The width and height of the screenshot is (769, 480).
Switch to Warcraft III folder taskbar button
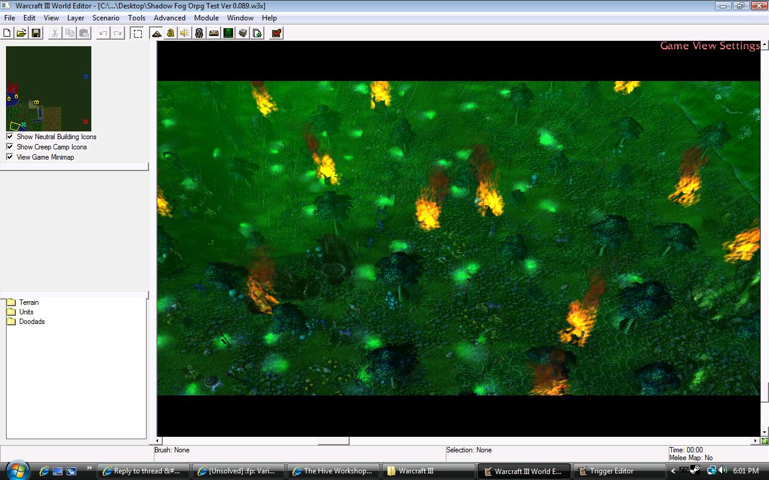(x=428, y=471)
